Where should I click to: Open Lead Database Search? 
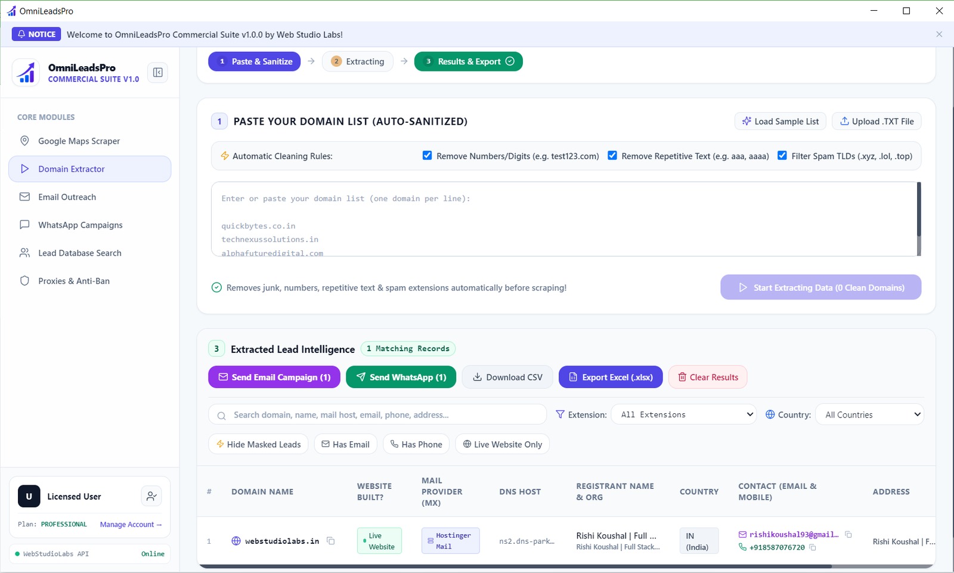[89, 253]
